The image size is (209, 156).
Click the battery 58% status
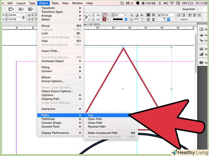click(187, 3)
